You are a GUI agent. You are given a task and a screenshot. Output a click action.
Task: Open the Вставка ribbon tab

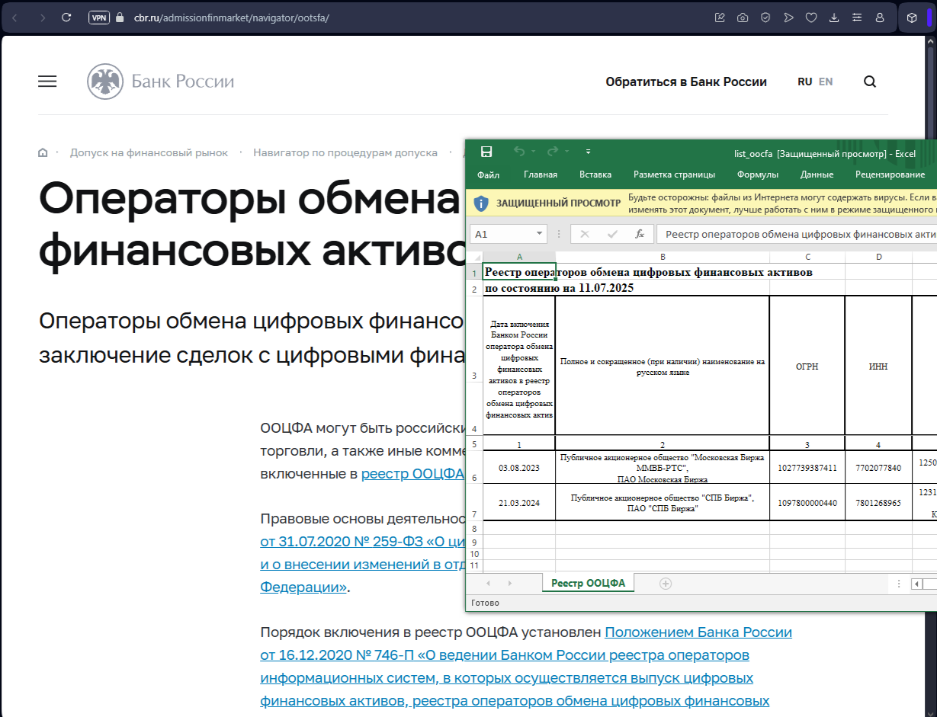595,174
